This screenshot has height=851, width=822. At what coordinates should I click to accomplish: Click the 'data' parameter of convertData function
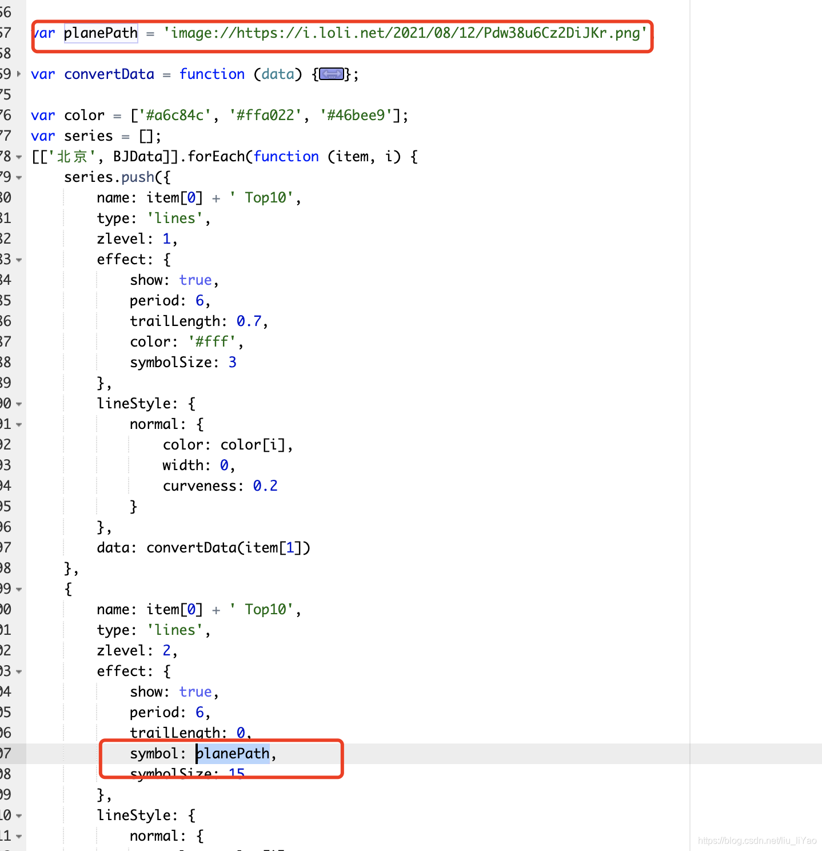coord(277,74)
